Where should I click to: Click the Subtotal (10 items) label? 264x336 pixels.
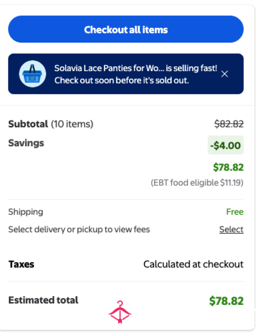point(51,124)
